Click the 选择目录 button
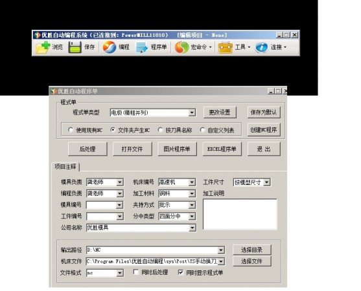Image resolution: width=361 pixels, height=291 pixels. (x=252, y=250)
